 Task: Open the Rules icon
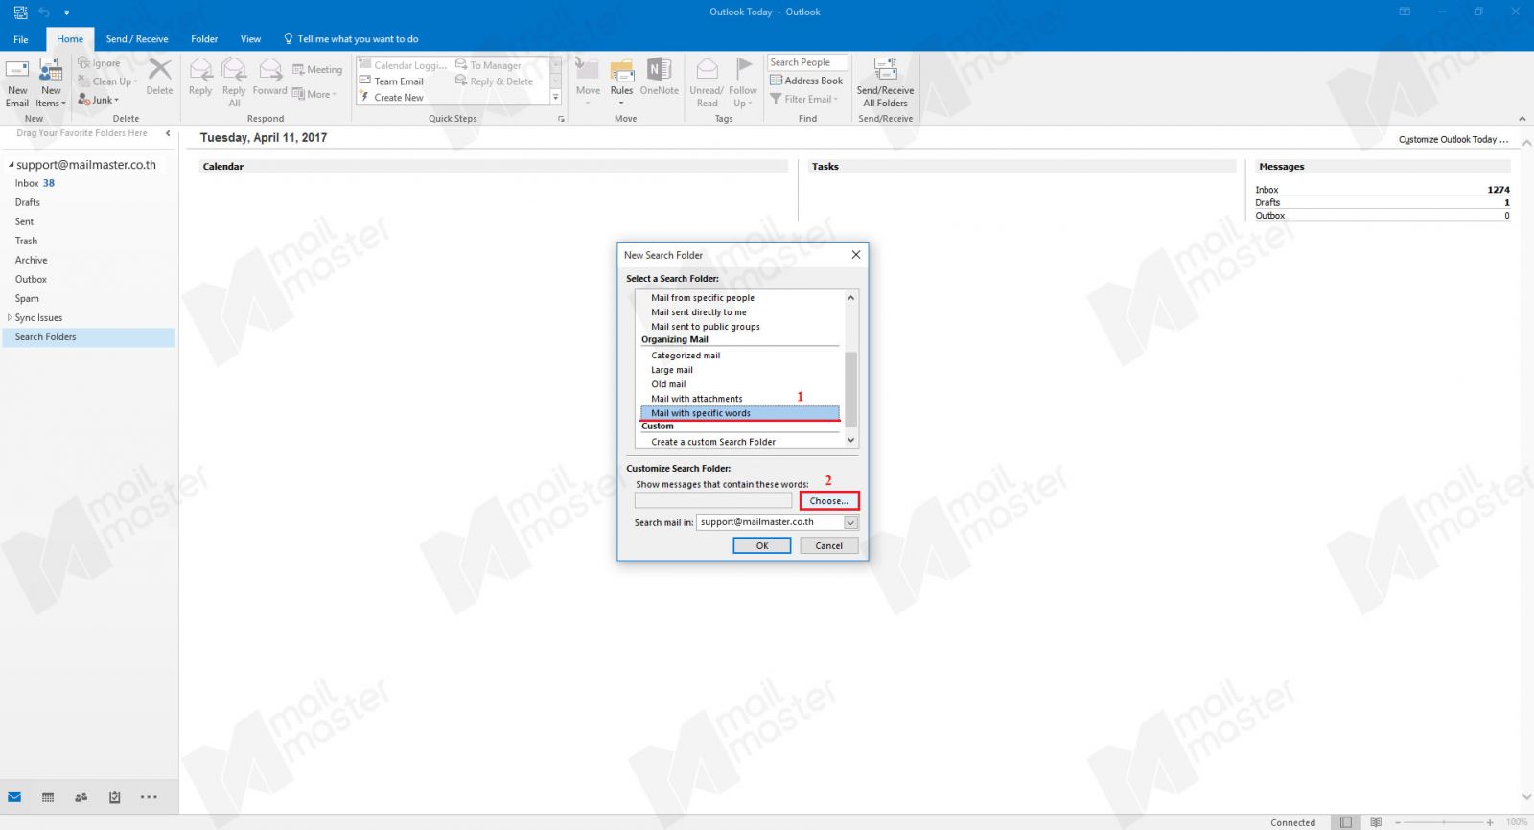[622, 71]
